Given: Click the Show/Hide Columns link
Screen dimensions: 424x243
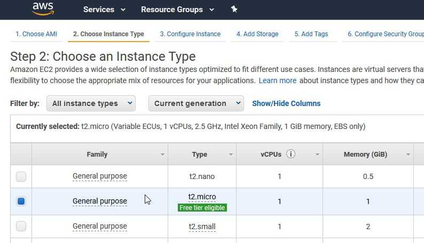Looking at the screenshot, I should pyautogui.click(x=286, y=103).
